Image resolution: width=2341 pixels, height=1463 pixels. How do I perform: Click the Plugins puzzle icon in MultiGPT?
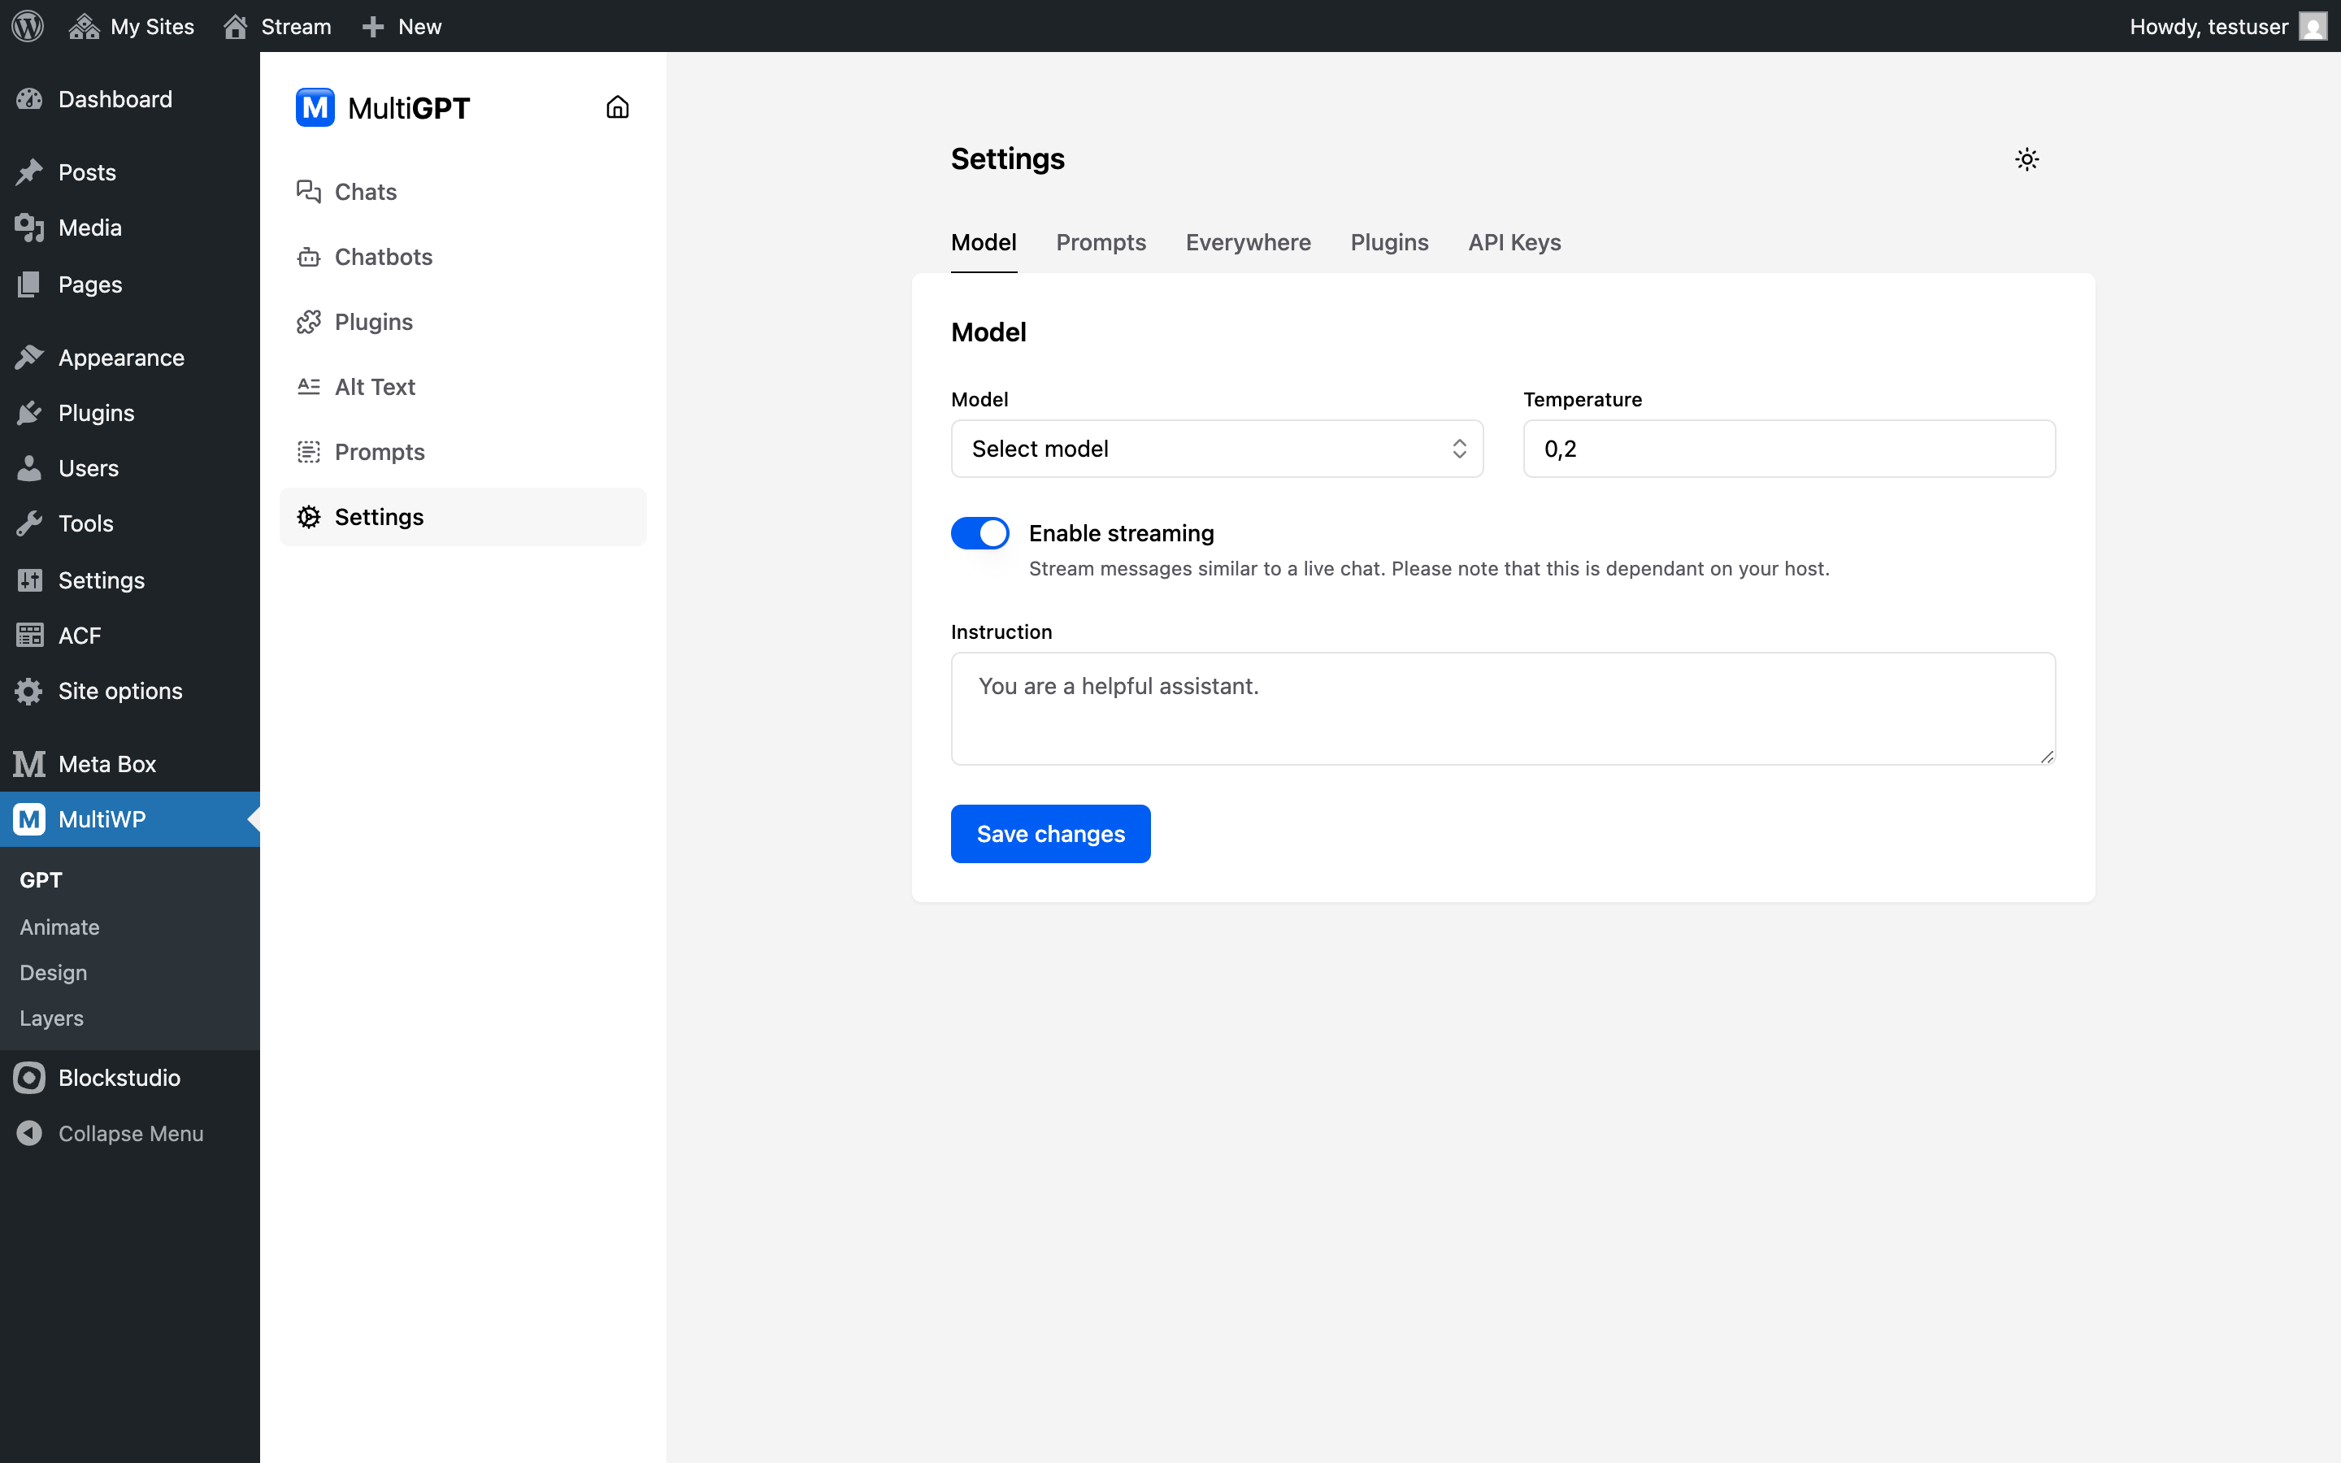[309, 321]
